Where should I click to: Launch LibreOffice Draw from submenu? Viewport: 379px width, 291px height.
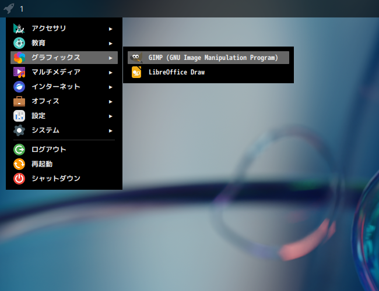(208, 72)
